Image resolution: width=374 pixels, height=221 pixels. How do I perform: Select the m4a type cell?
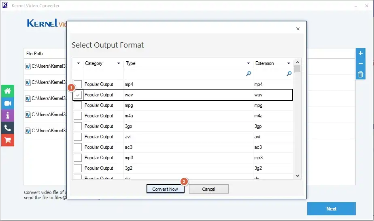(x=188, y=116)
